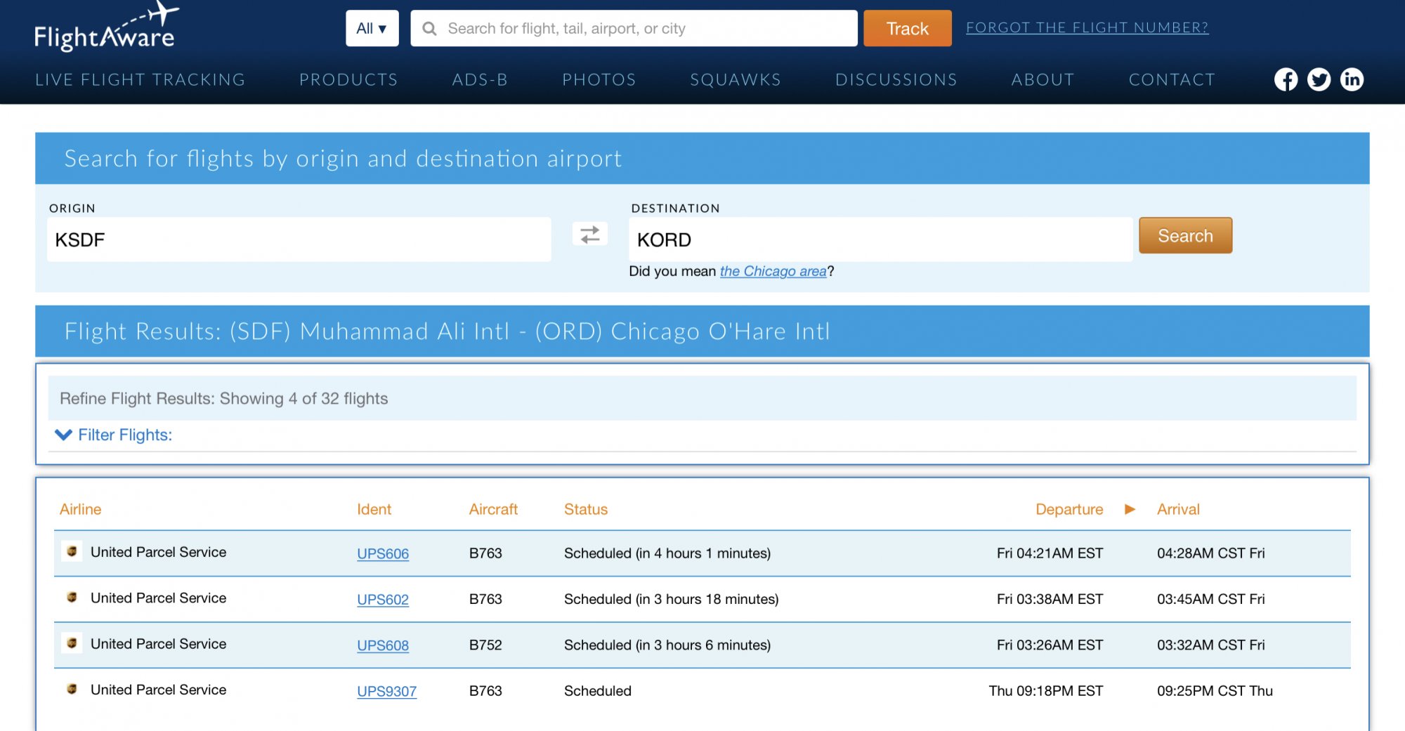
Task: Open the Squawks menu
Action: [736, 79]
